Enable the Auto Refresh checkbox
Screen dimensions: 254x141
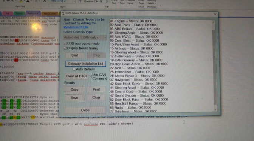tap(74, 69)
